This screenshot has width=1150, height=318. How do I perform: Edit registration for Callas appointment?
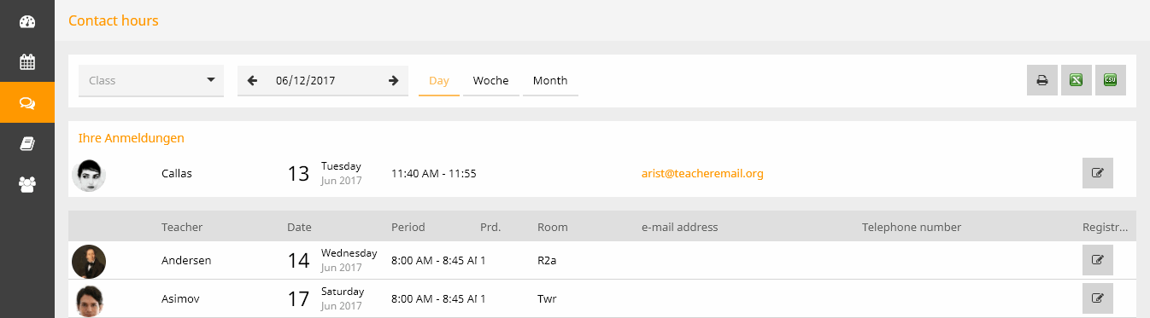click(1098, 173)
